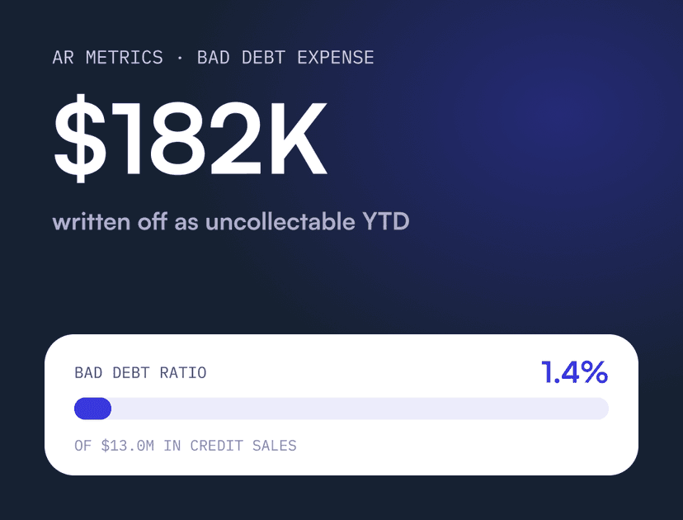Click the filled blue portion of ratio bar

pos(92,409)
